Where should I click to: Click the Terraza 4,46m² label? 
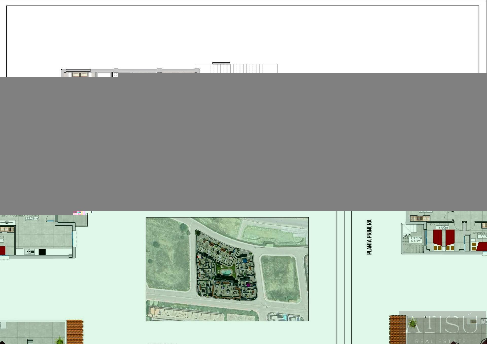click(416, 240)
